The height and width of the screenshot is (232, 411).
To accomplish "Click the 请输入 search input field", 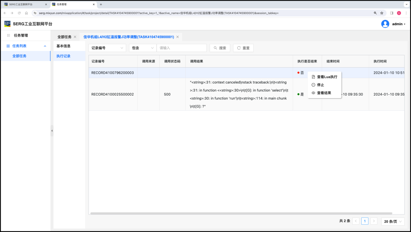I will tap(181, 48).
